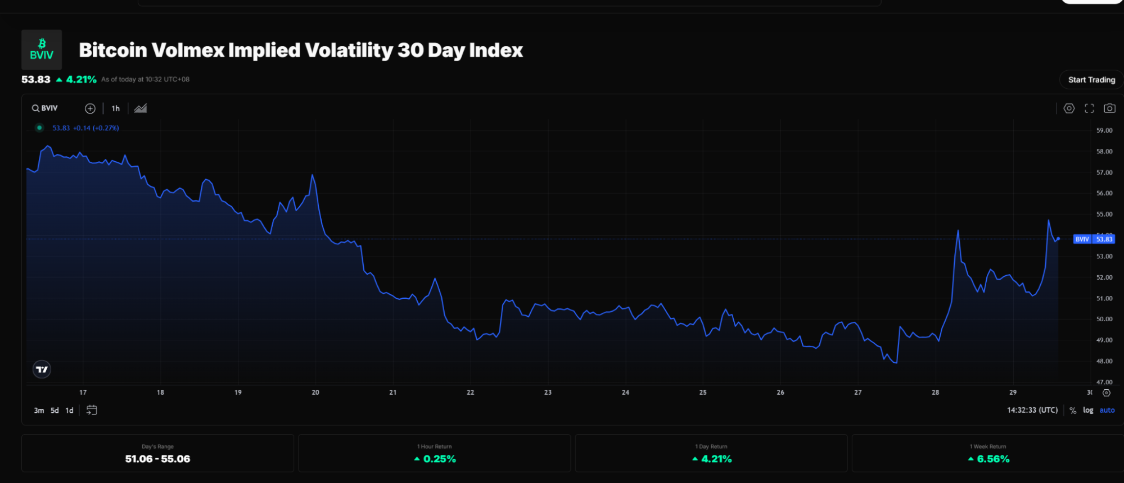The image size is (1124, 483).
Task: Click the TradingView logo on chart
Action: [42, 369]
